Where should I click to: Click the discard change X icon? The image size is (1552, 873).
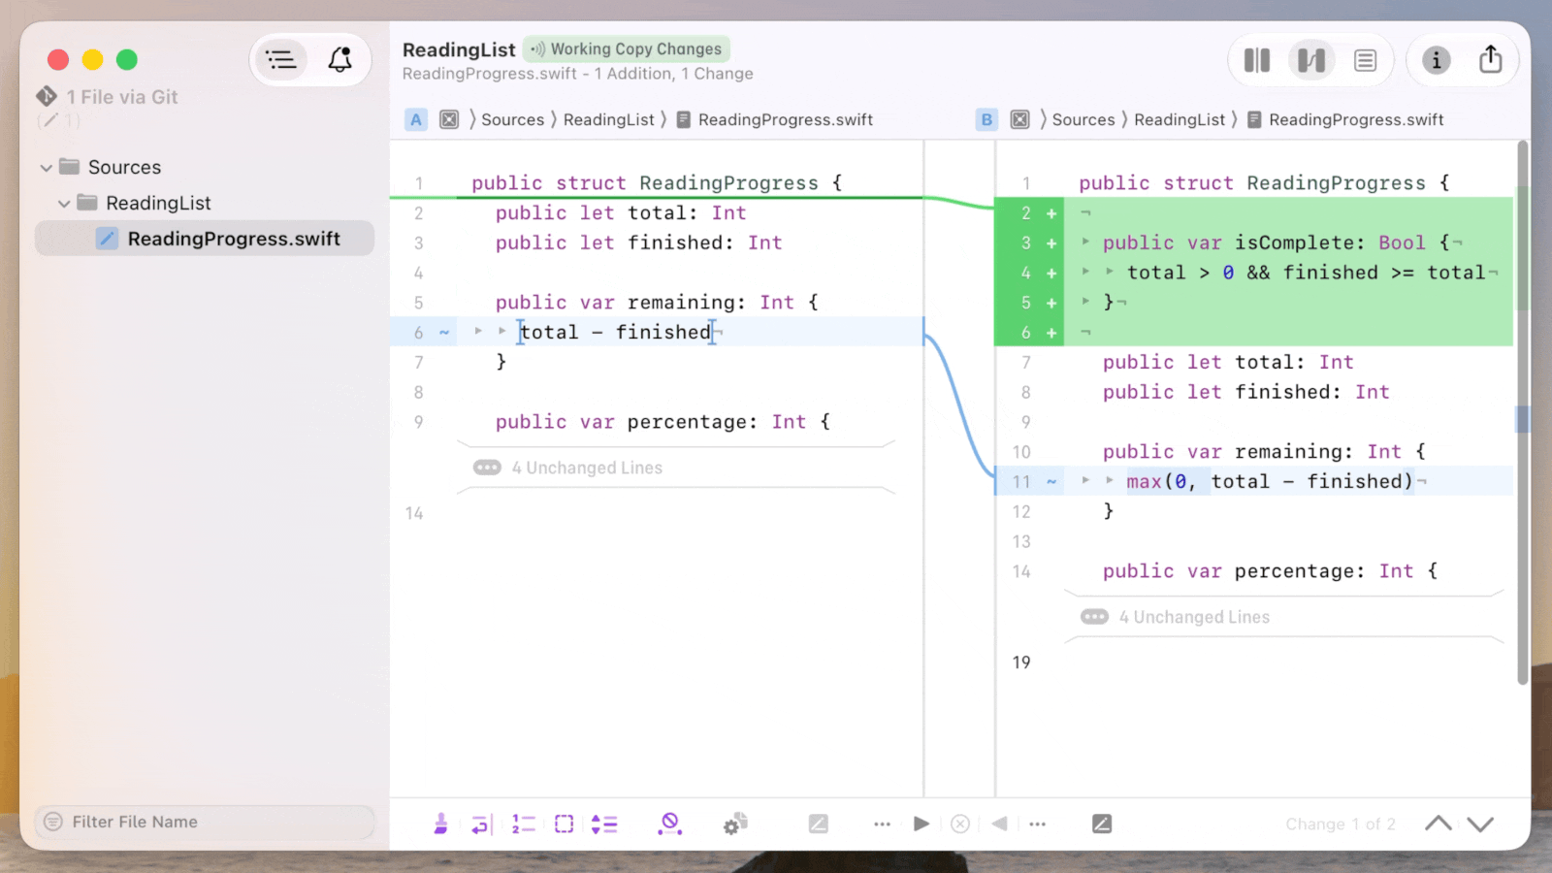[x=960, y=824]
